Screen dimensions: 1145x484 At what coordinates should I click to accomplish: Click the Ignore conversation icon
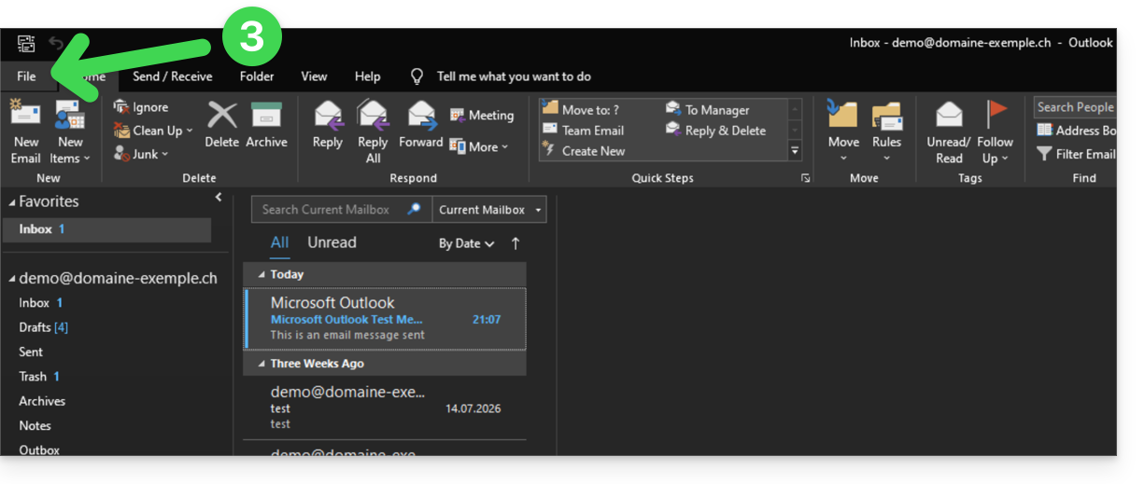coord(141,107)
